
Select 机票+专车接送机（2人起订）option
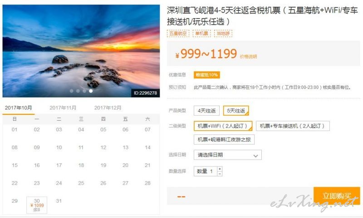point(293,126)
